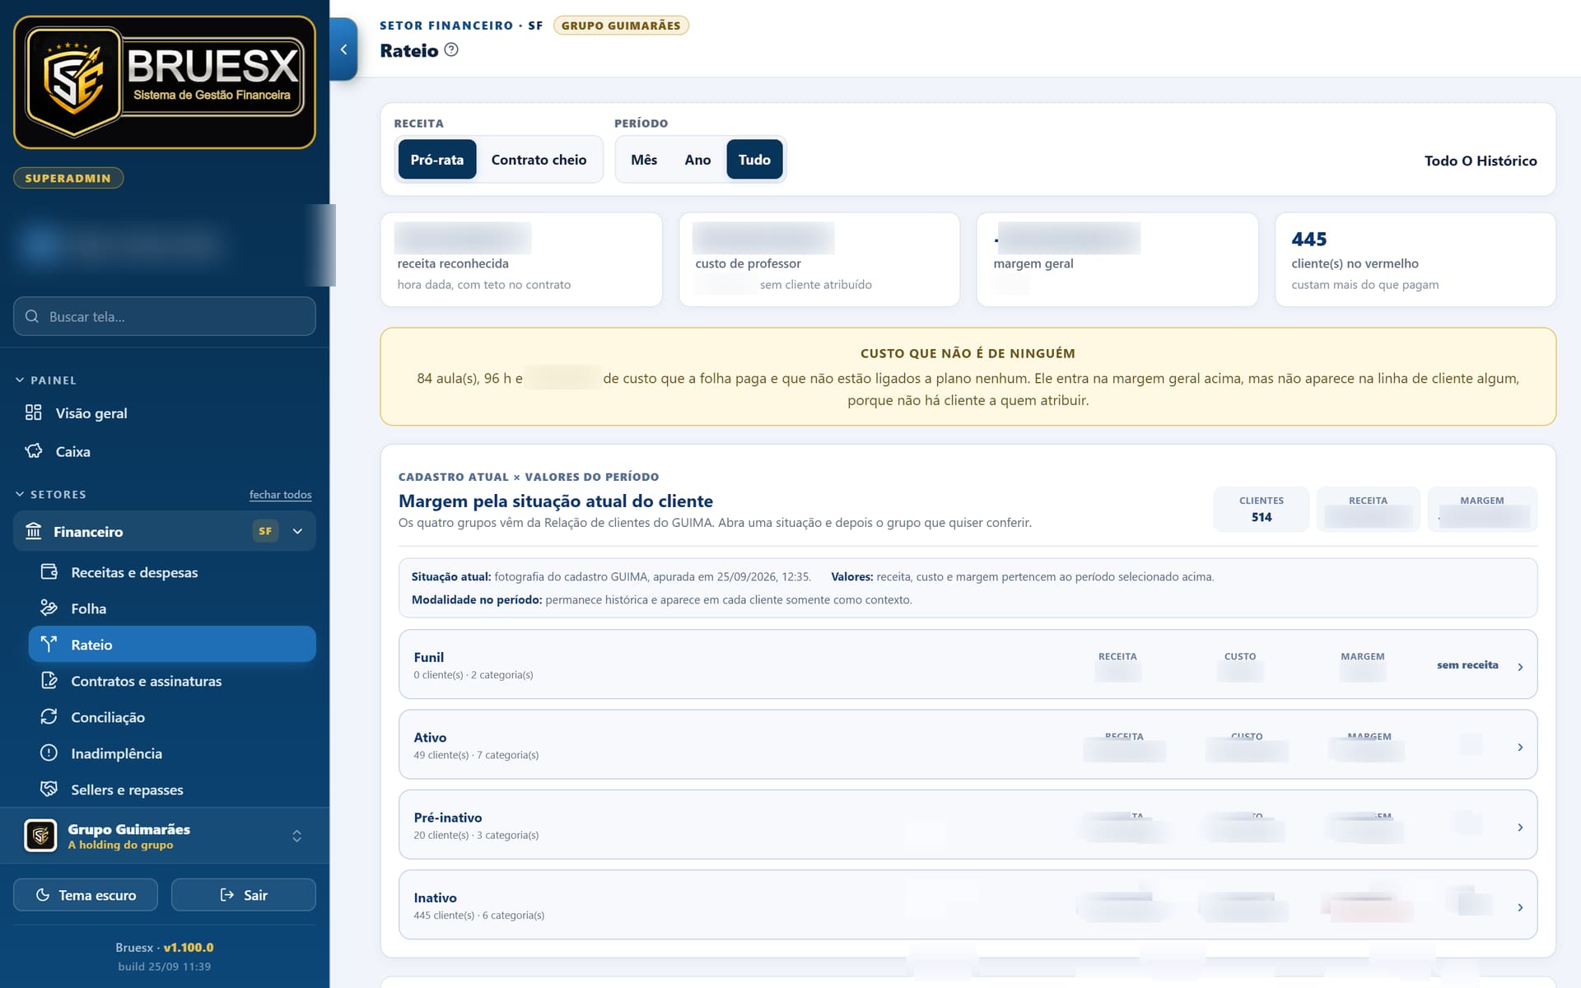Click the Contratos e assinaturas document icon

(x=49, y=680)
